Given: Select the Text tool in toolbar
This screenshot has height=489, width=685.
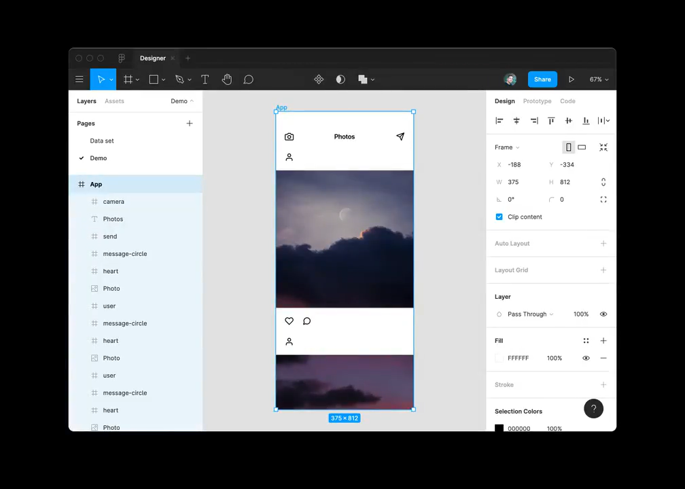Looking at the screenshot, I should (x=205, y=79).
